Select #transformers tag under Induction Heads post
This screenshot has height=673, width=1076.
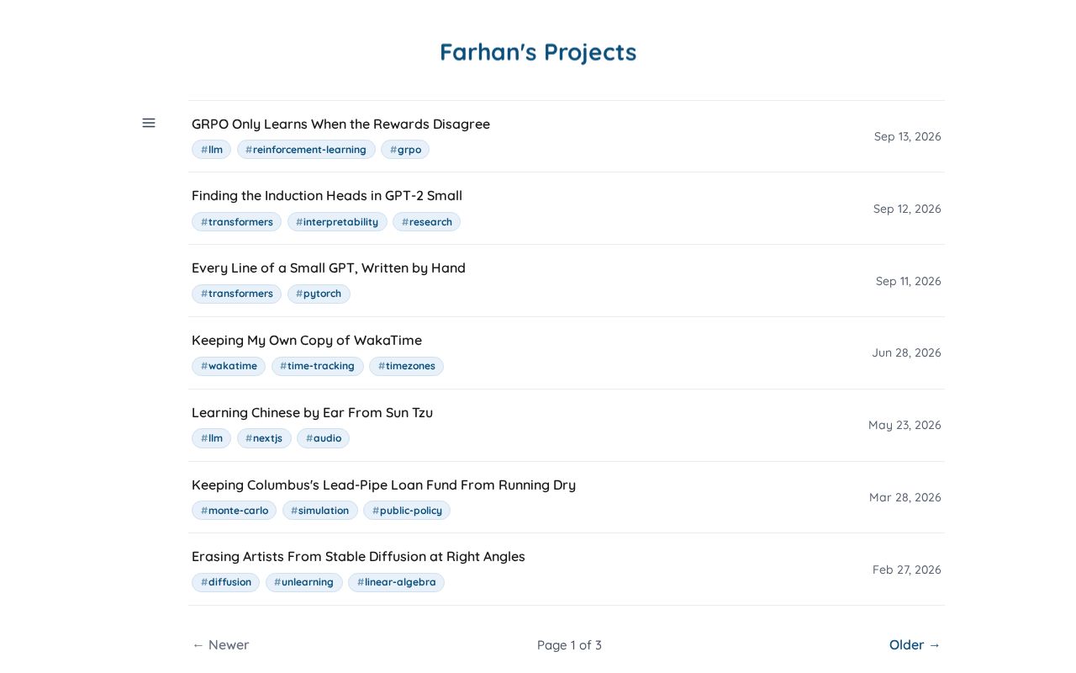(236, 222)
